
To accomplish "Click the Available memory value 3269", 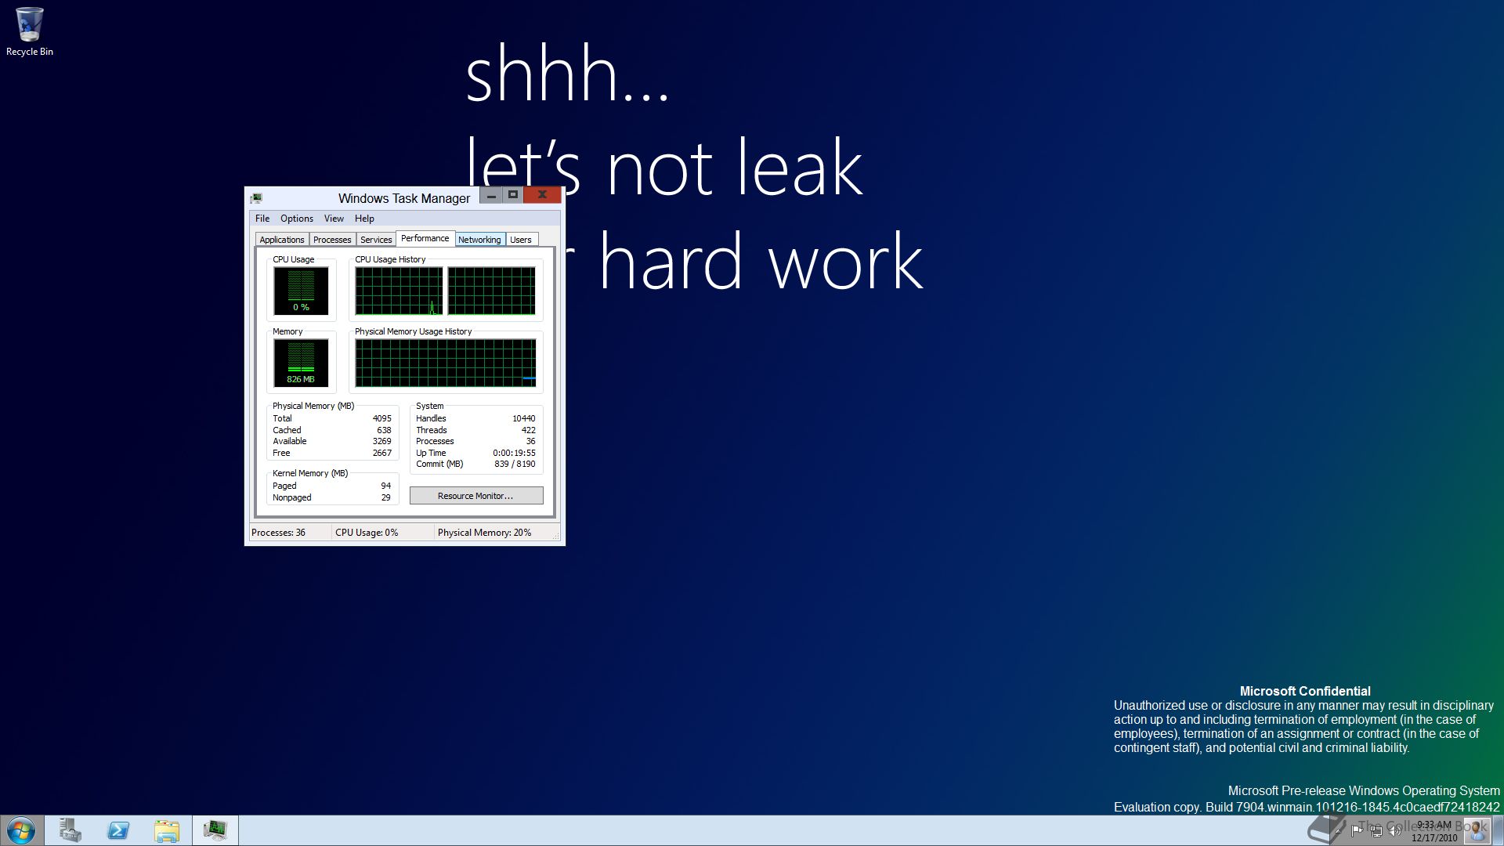I will 381,441.
